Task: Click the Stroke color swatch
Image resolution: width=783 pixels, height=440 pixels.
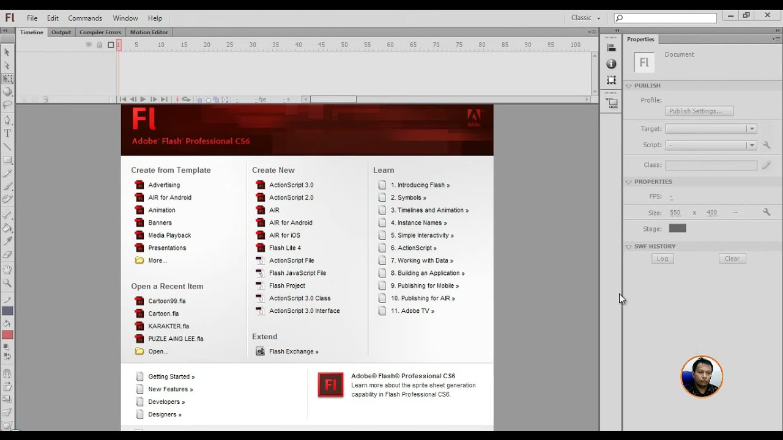Action: [7, 310]
